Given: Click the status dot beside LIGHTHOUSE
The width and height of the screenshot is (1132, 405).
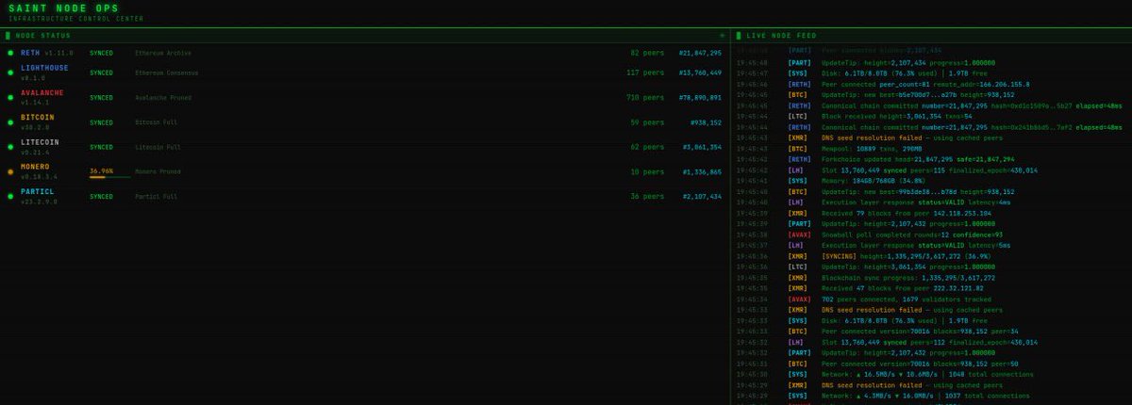Looking at the screenshot, I should click(x=10, y=73).
